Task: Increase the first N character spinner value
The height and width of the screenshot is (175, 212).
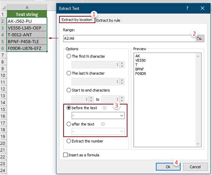Action: [x=122, y=63]
